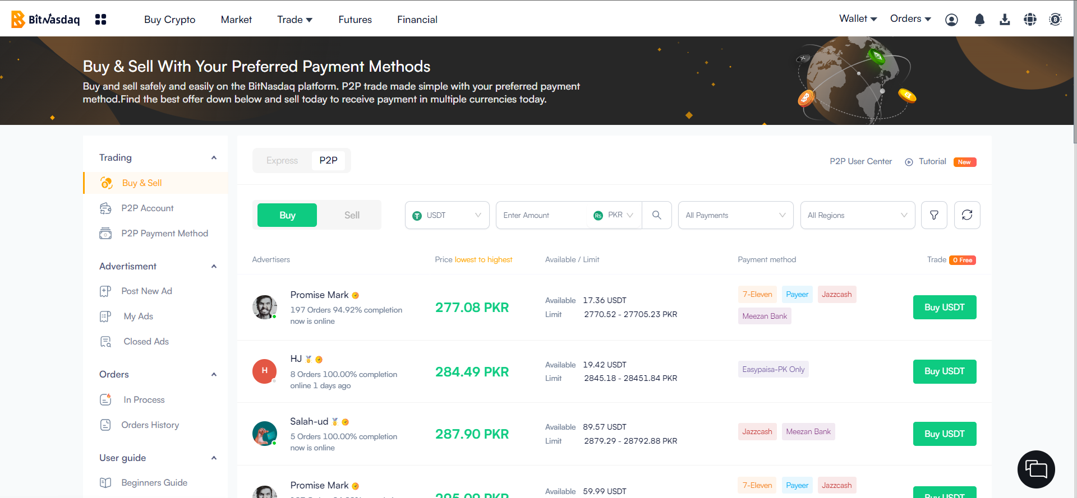
Task: Click the Salah-ud advertiser avatar
Action: click(265, 434)
